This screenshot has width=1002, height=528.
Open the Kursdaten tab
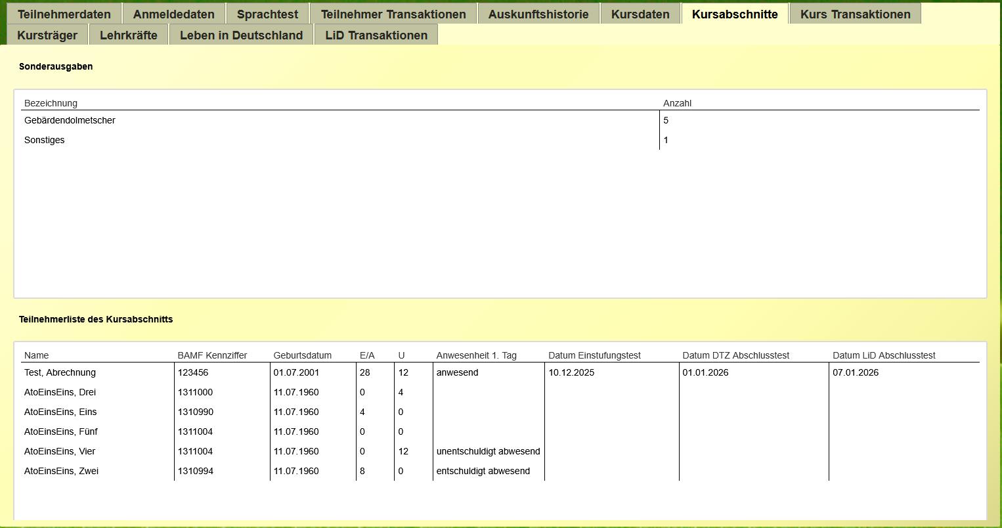click(640, 14)
